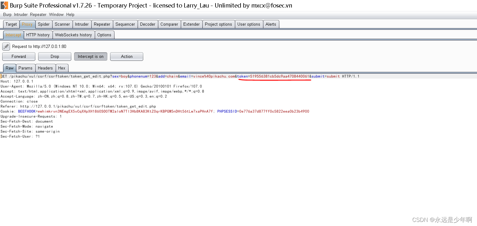Open the Repeater menu
The height and width of the screenshot is (226, 477).
[38, 14]
